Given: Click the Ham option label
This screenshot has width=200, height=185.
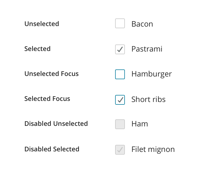Looking at the screenshot, I should [x=139, y=124].
